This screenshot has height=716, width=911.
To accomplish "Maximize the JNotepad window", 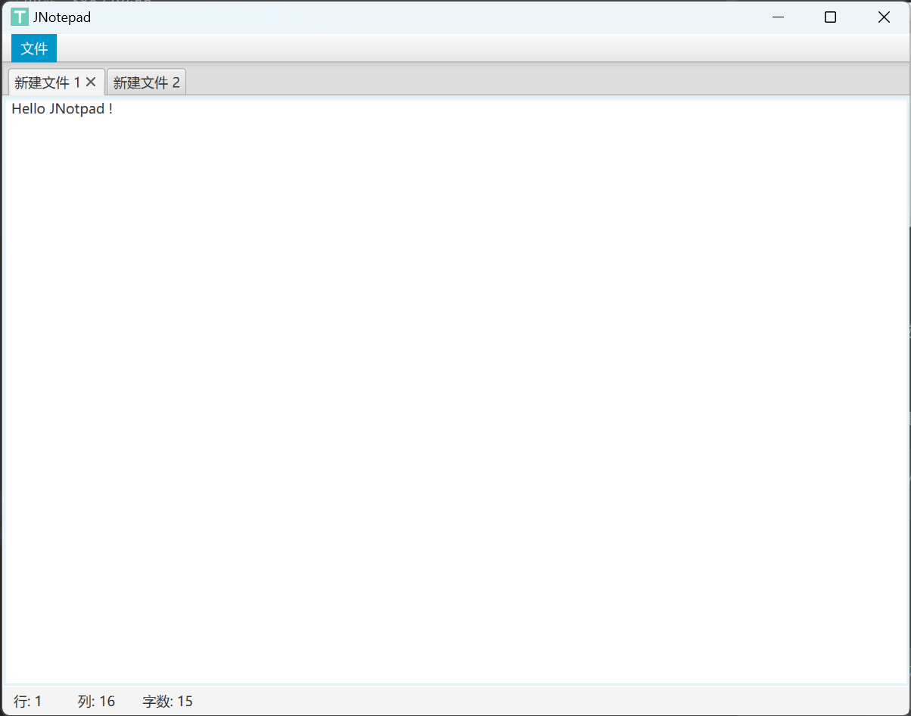I will (x=830, y=17).
